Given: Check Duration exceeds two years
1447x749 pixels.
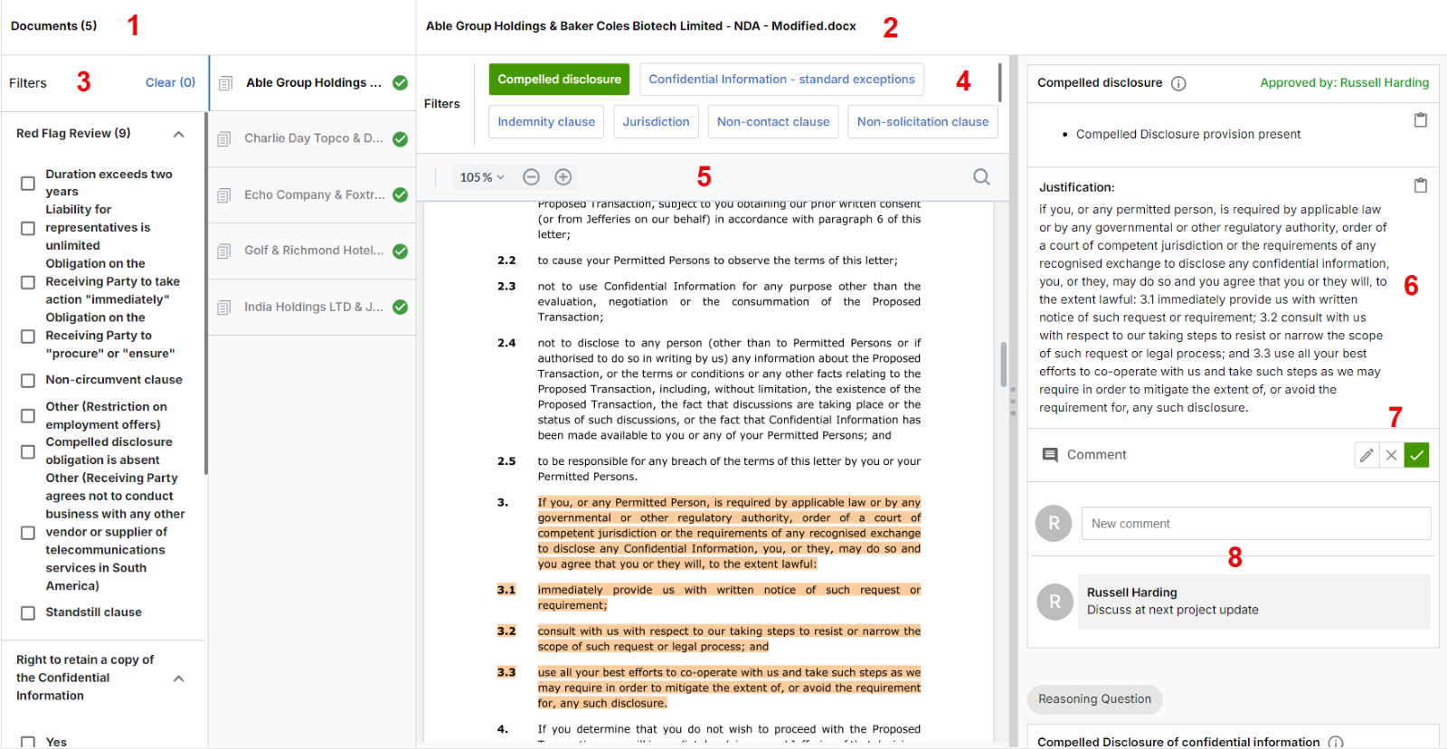Looking at the screenshot, I should pos(28,184).
